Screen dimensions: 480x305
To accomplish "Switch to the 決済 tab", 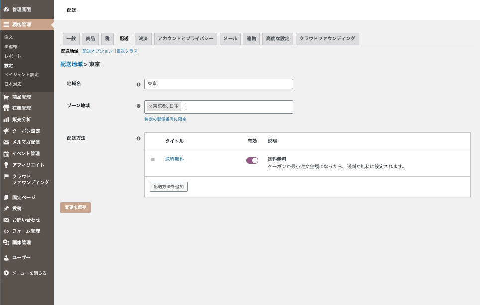I will 143,39.
